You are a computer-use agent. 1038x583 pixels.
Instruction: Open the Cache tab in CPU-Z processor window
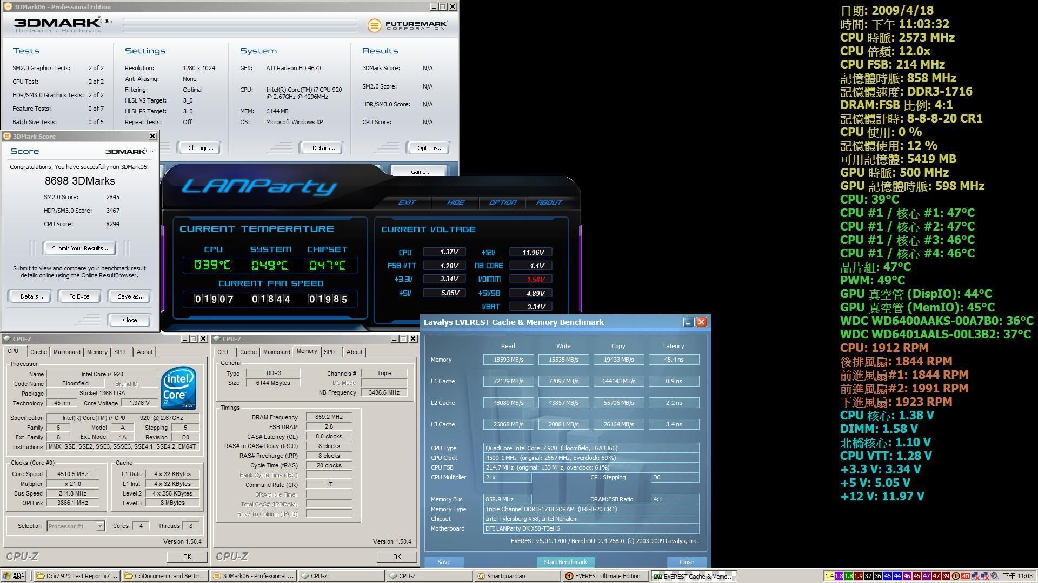coord(38,352)
